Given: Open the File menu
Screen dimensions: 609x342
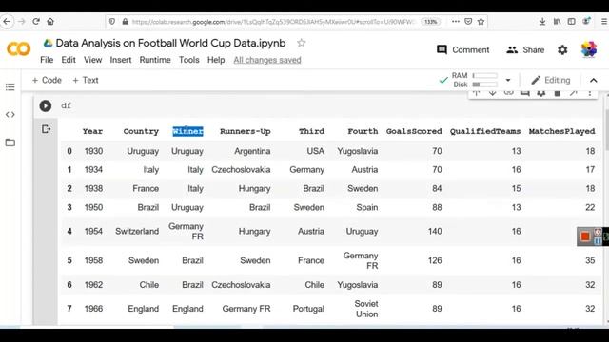Looking at the screenshot, I should coord(47,60).
